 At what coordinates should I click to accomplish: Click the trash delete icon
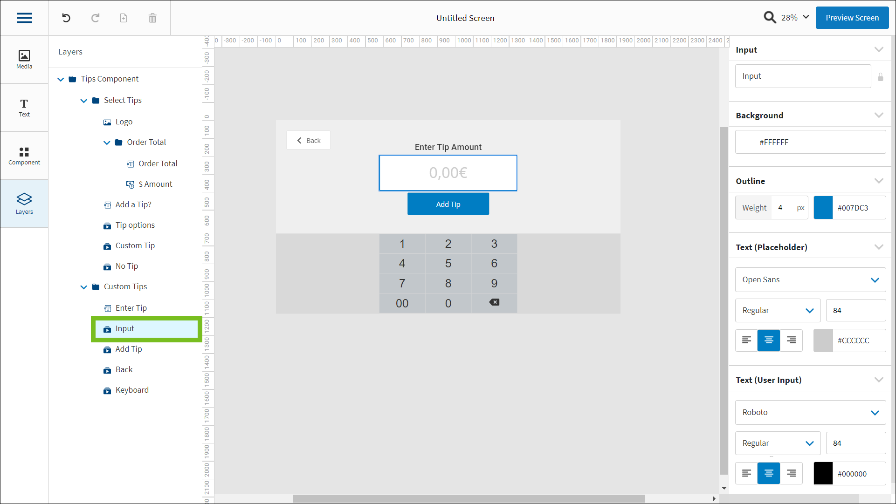click(152, 18)
